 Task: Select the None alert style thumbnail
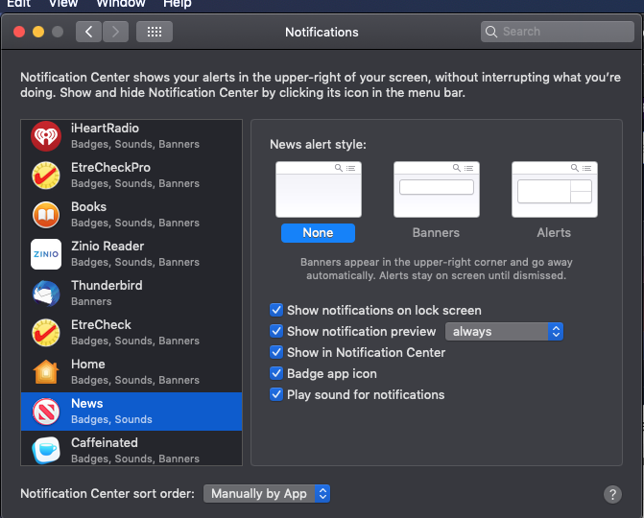319,189
